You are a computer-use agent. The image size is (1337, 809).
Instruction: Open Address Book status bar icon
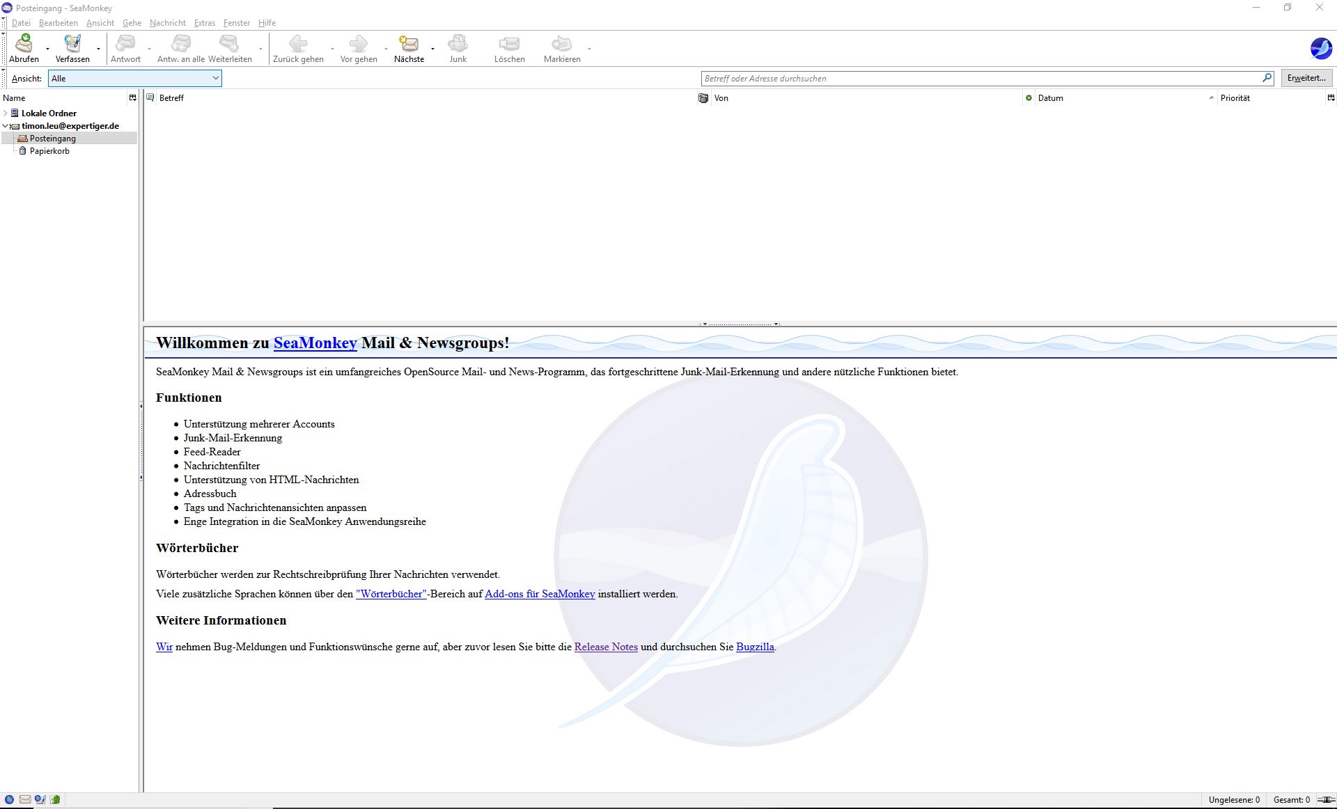[55, 800]
